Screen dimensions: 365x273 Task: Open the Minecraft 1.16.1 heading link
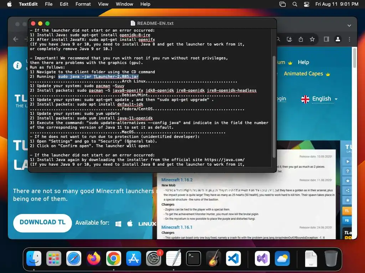pyautogui.click(x=177, y=227)
